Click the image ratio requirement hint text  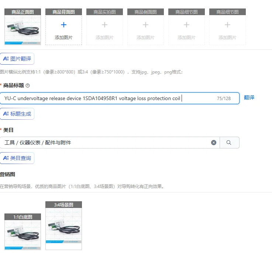point(91,72)
